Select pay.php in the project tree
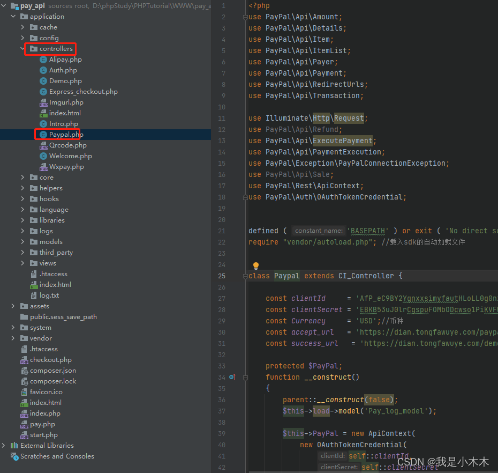This screenshot has width=498, height=473. coord(42,424)
